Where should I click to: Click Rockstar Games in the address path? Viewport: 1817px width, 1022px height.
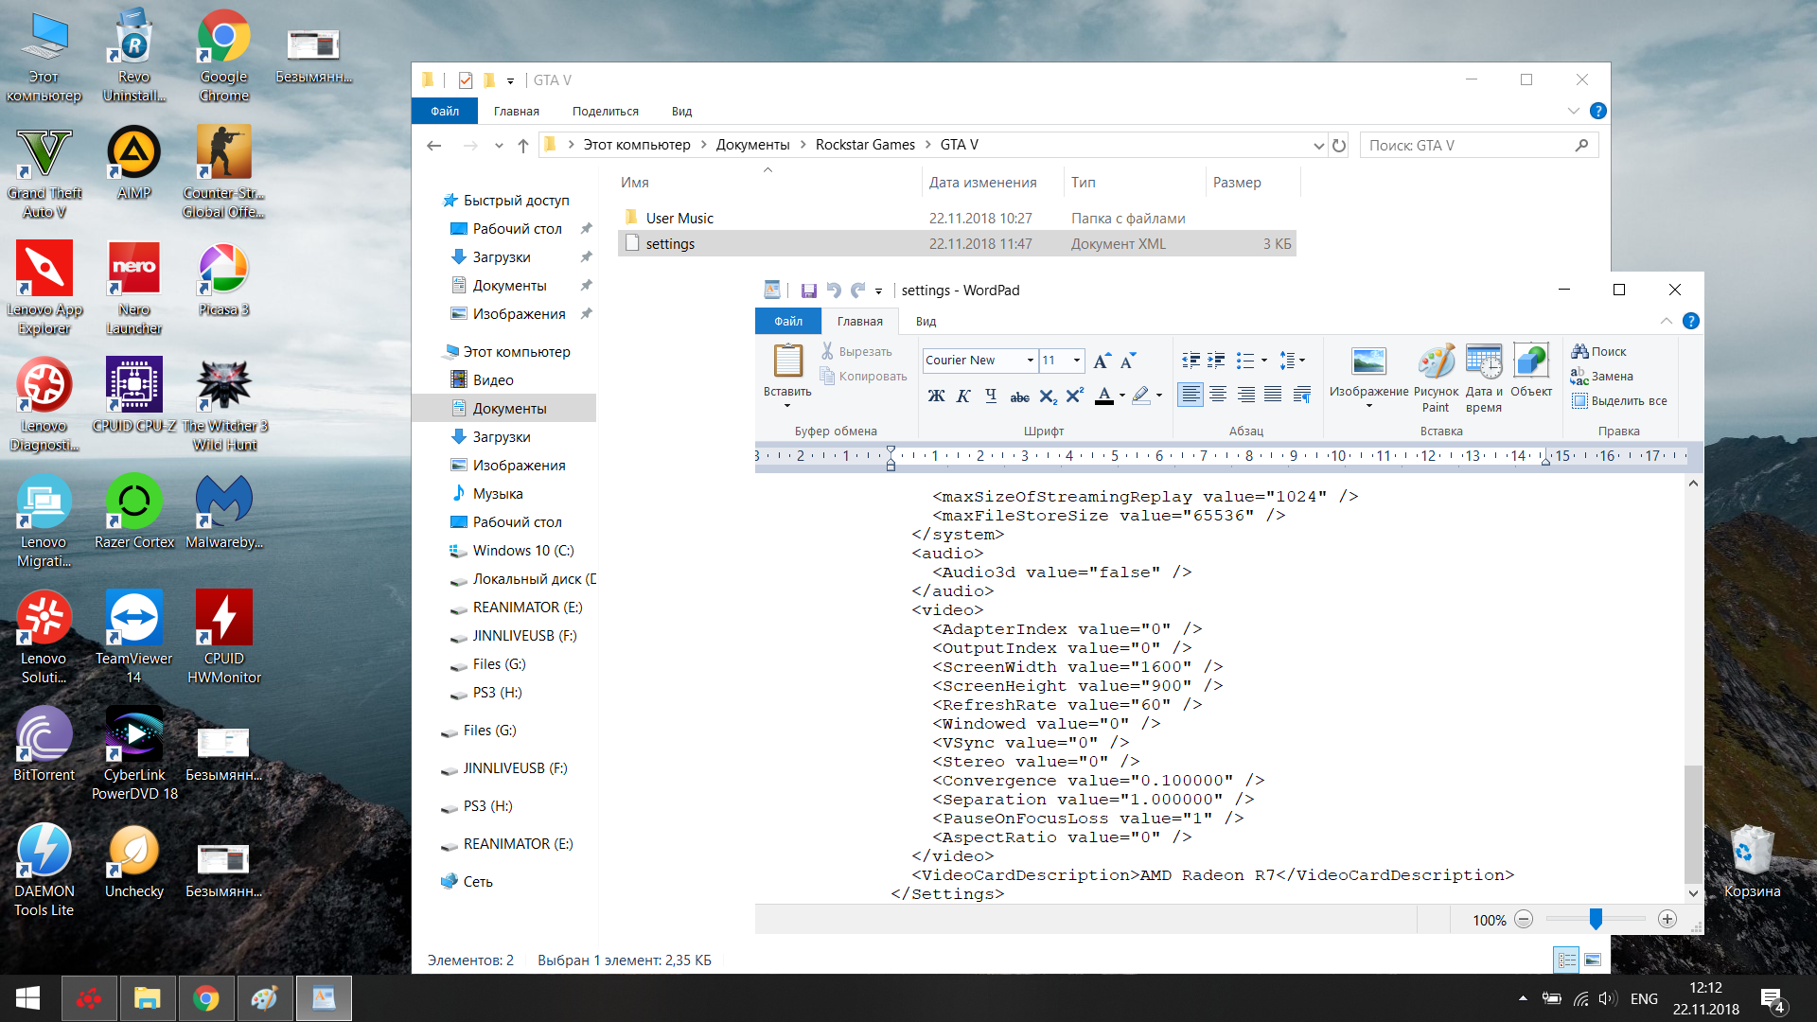click(x=865, y=145)
